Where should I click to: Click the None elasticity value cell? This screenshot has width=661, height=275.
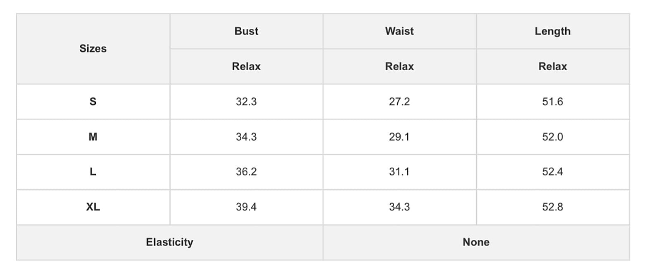point(476,242)
